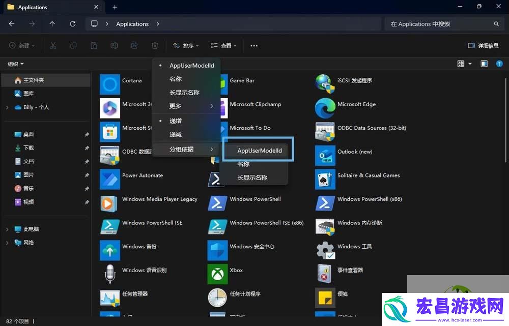
Task: Go back with the left arrow
Action: click(12, 24)
